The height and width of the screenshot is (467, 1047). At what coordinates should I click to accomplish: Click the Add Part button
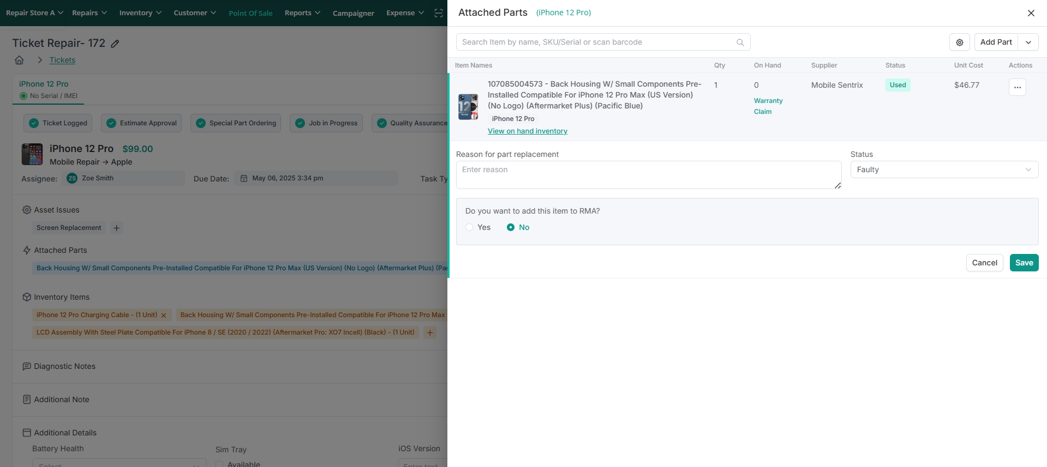click(996, 42)
